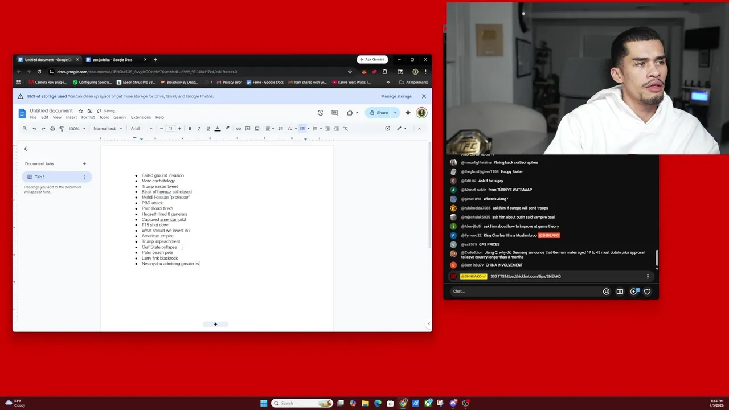Open the Gemini sparkle icon beside Share
The height and width of the screenshot is (410, 729).
[x=408, y=113]
